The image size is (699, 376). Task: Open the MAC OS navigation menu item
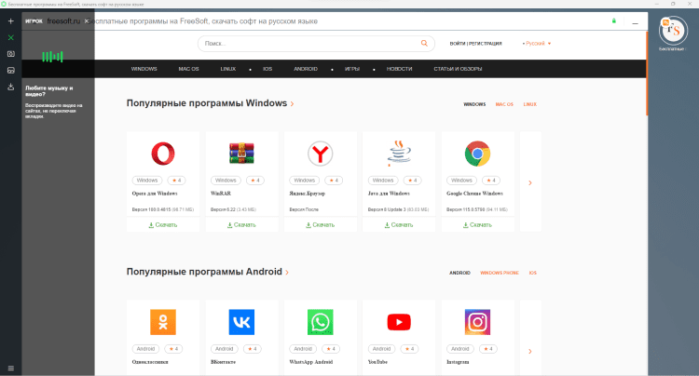click(188, 69)
